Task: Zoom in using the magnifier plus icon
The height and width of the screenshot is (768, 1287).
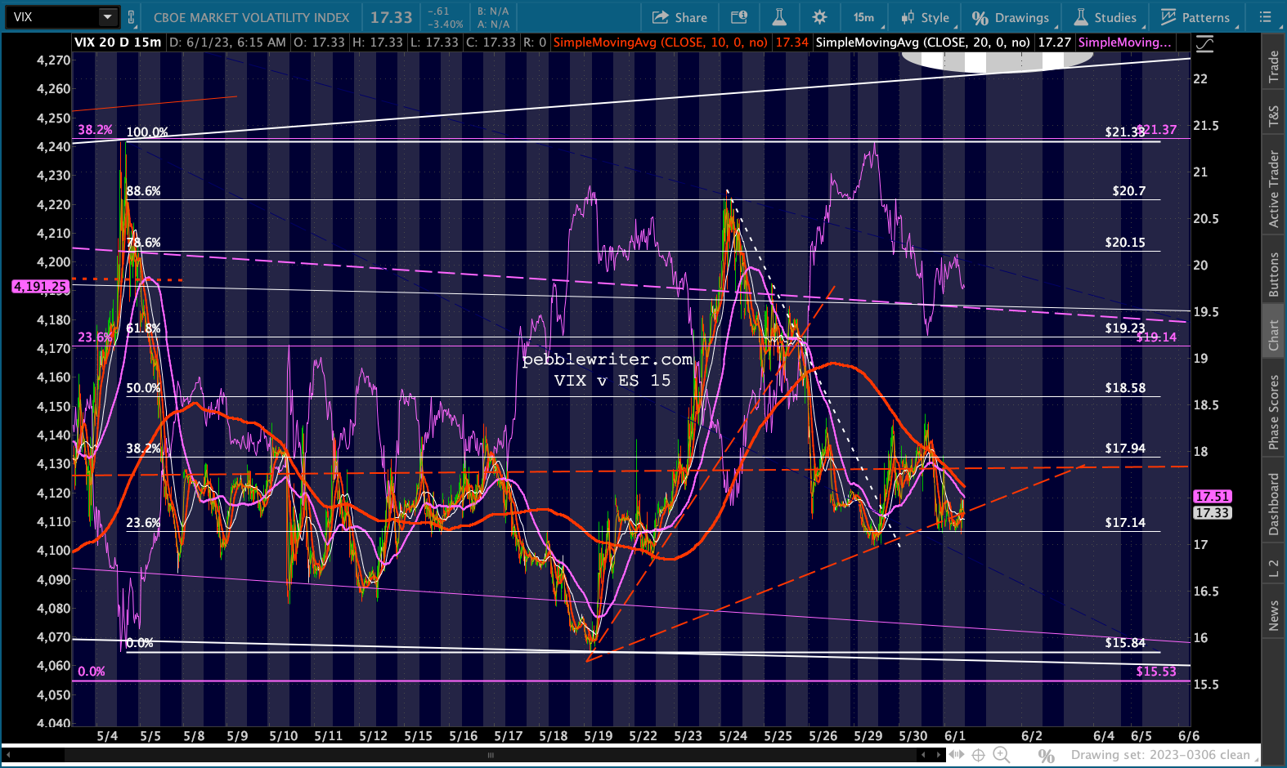Action: click(x=1001, y=755)
